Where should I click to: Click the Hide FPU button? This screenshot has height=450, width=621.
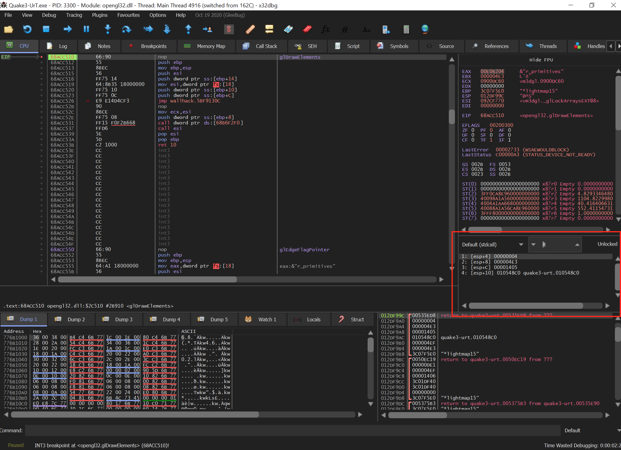click(x=541, y=60)
